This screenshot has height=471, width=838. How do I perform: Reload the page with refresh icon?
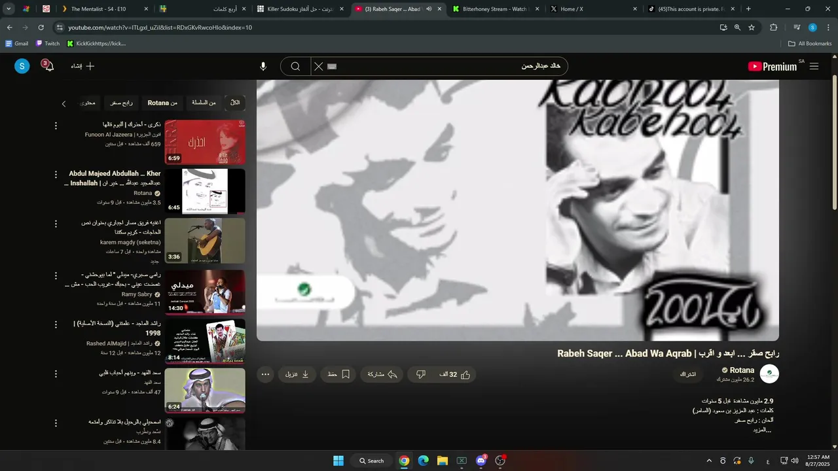pyautogui.click(x=41, y=27)
